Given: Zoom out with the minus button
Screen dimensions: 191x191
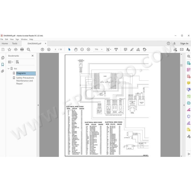Looking at the screenshot, I should point(82,49).
